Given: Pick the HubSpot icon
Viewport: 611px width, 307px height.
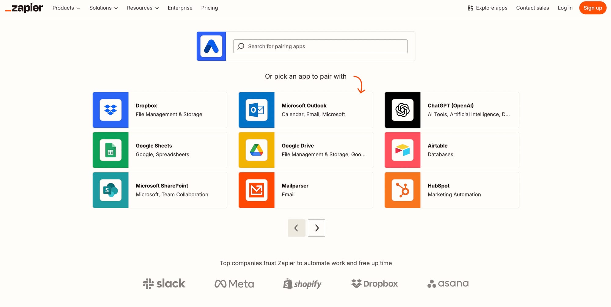Looking at the screenshot, I should click(402, 190).
